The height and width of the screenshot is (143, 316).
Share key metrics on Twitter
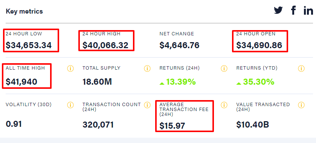click(278, 10)
